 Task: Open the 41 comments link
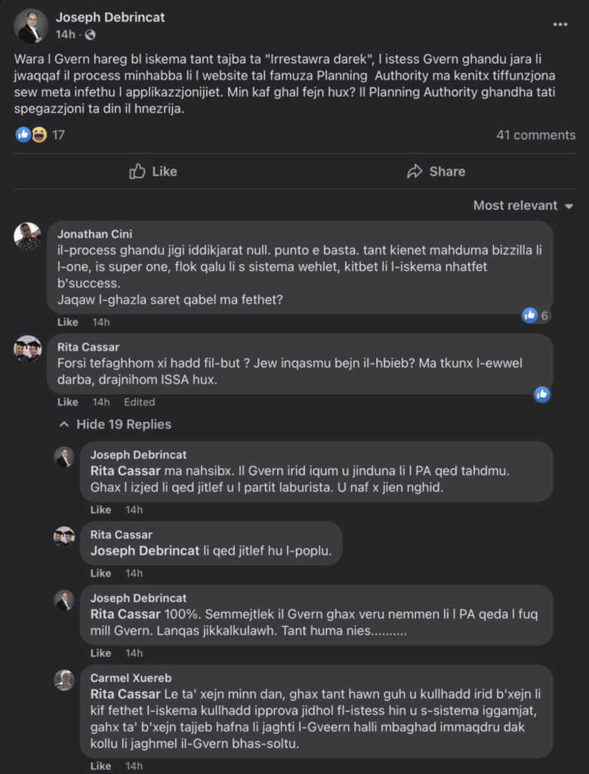535,135
